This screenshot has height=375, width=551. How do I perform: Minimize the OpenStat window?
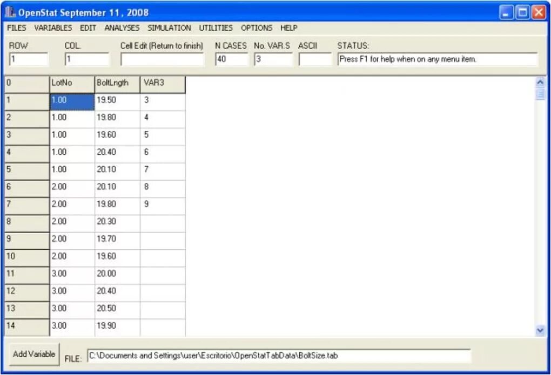tap(506, 12)
